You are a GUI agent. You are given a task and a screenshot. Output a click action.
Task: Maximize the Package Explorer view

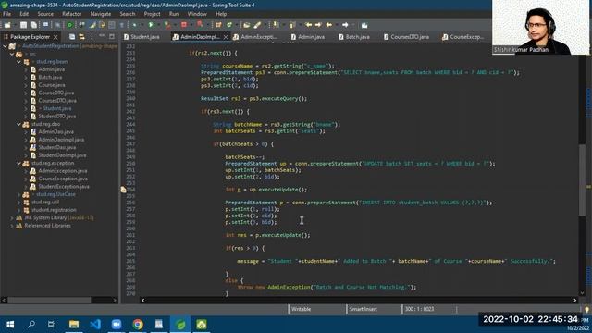(112, 36)
